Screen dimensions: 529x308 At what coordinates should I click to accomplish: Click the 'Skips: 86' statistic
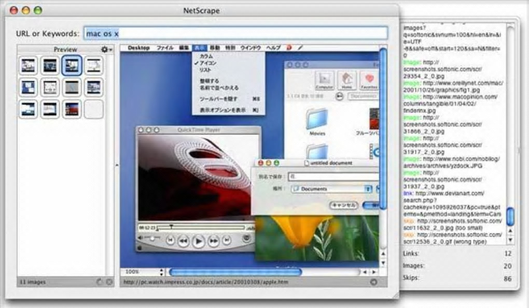point(457,278)
